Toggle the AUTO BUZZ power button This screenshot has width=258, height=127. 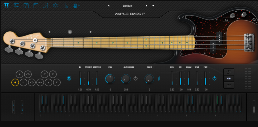point(135,78)
